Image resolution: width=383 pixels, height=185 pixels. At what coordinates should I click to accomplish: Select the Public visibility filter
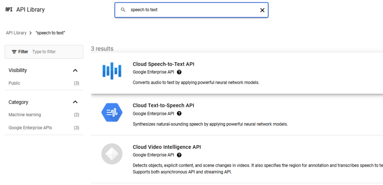15,83
